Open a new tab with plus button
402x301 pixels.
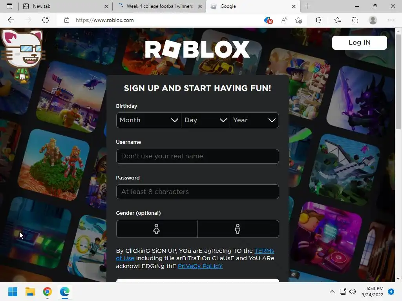point(307,6)
